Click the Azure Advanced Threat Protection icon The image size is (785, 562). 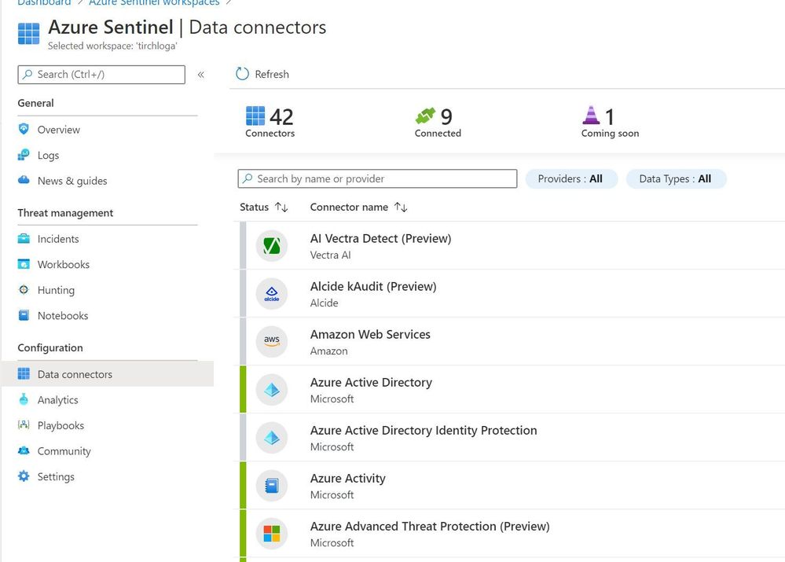click(272, 534)
